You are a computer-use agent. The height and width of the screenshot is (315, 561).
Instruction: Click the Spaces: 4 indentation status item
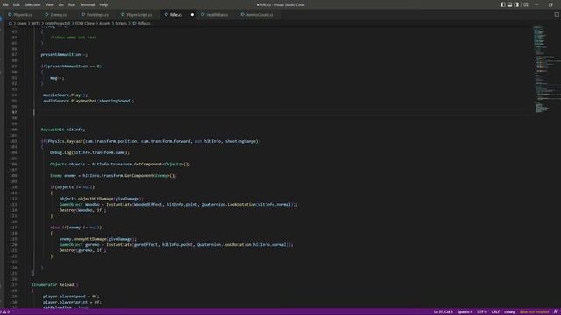point(465,312)
